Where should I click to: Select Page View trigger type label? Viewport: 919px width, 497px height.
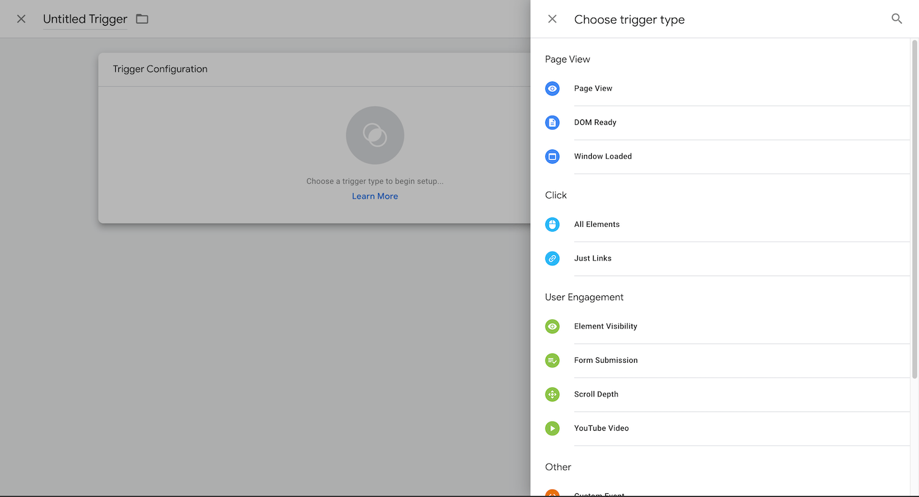(593, 89)
